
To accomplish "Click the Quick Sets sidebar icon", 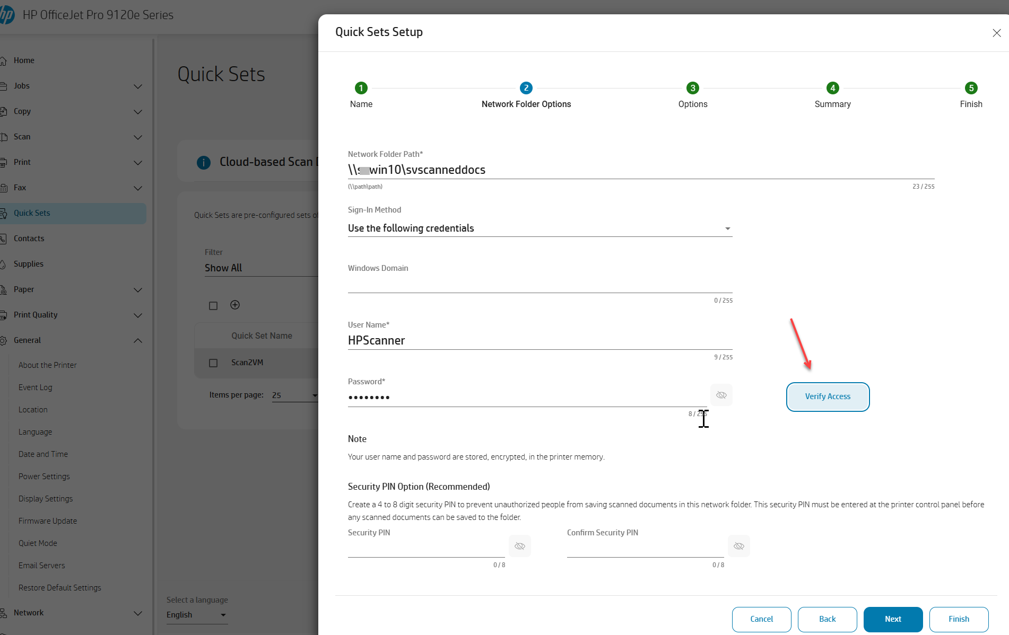I will [x=3, y=214].
